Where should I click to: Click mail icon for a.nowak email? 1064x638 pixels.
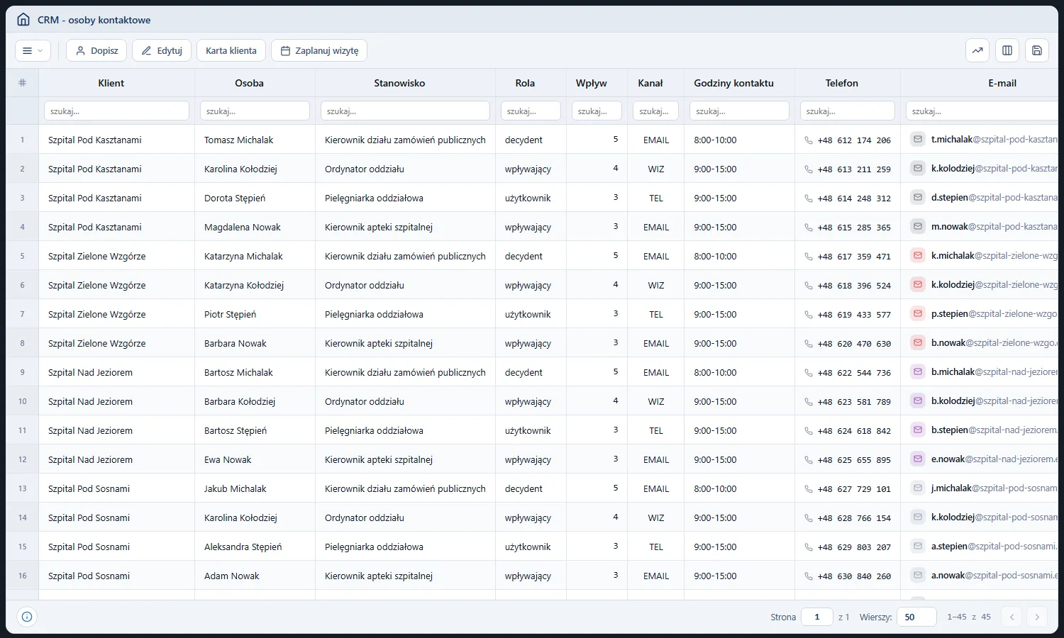(x=918, y=575)
